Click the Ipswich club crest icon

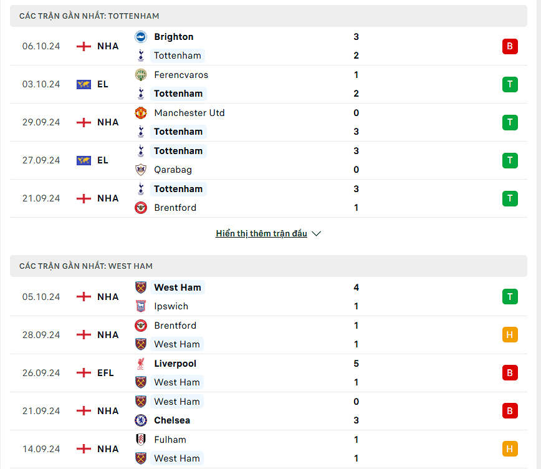coord(141,306)
